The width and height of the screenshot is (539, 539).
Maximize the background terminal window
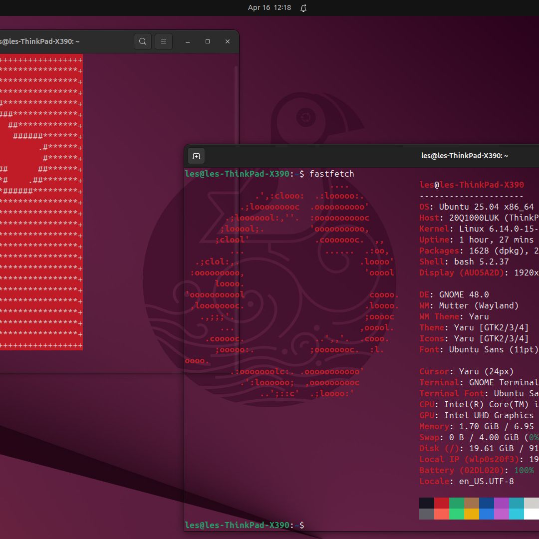click(208, 41)
